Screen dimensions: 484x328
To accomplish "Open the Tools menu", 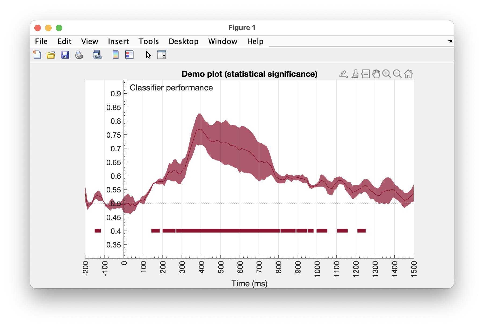I will (x=149, y=41).
